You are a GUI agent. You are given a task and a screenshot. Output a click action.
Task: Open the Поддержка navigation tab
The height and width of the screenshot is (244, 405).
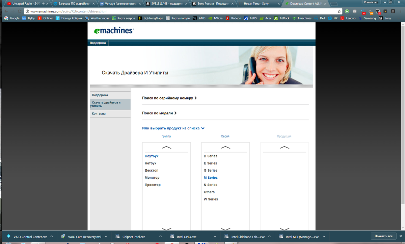point(98,43)
